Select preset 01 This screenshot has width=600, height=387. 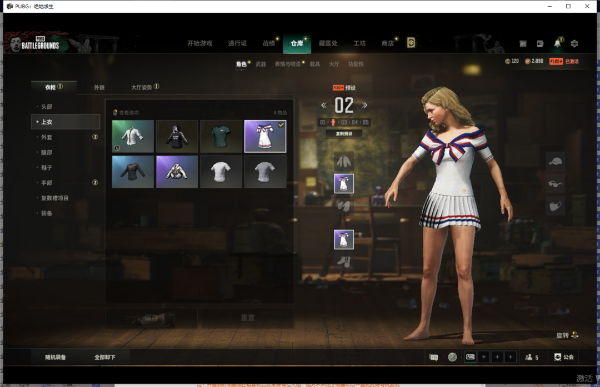pyautogui.click(x=323, y=122)
